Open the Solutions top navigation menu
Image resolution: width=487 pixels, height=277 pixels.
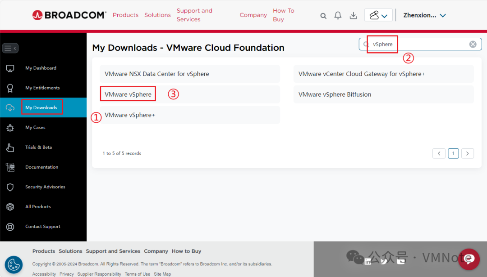pyautogui.click(x=157, y=15)
